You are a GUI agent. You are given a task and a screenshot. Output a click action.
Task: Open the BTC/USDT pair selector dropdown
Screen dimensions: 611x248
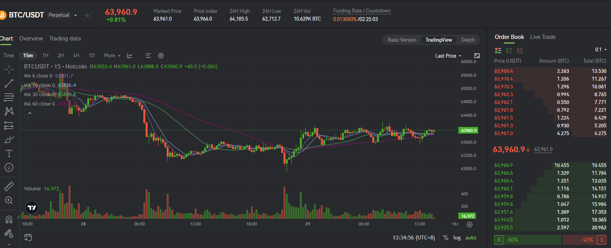point(76,15)
